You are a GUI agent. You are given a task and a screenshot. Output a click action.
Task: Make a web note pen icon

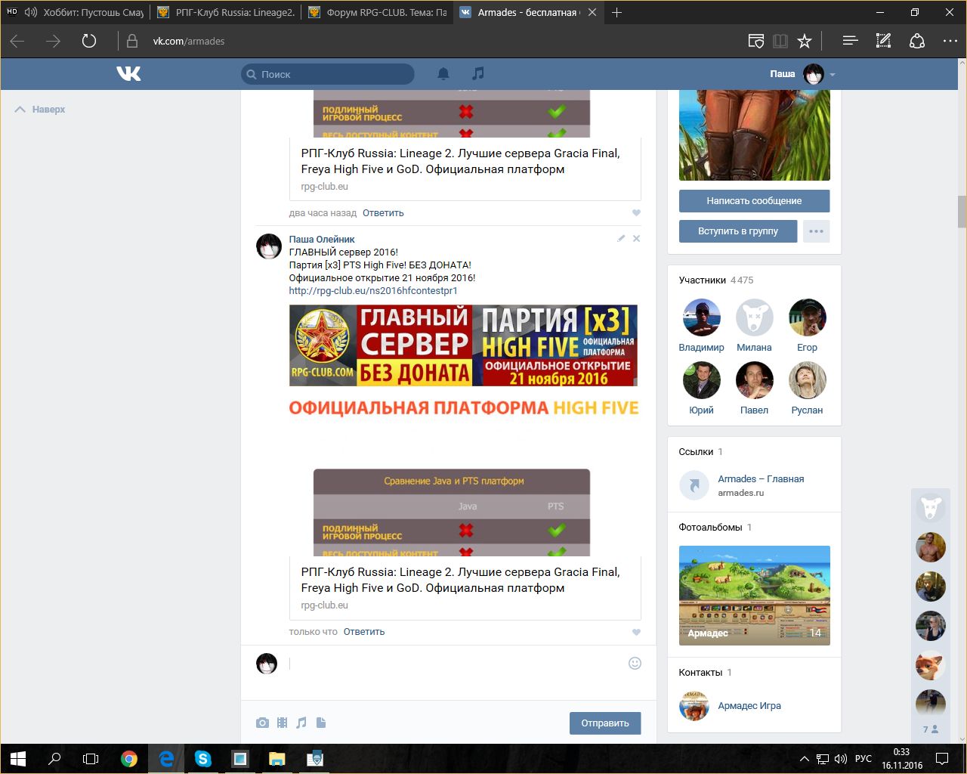883,41
